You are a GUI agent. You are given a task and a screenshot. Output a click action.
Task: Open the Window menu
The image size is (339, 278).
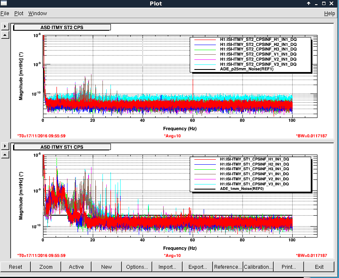click(38, 13)
